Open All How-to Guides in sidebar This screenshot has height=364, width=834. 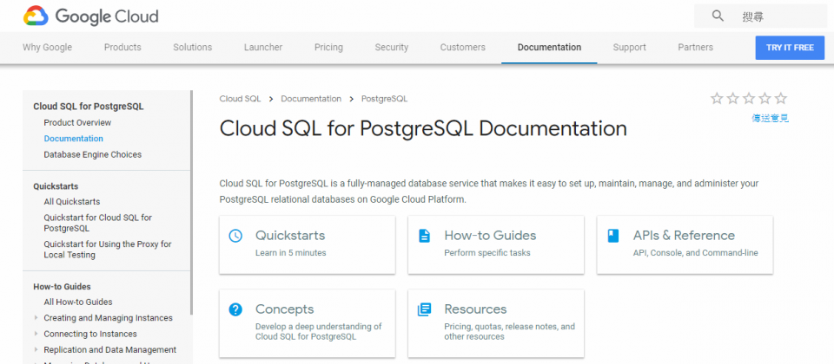click(x=78, y=302)
